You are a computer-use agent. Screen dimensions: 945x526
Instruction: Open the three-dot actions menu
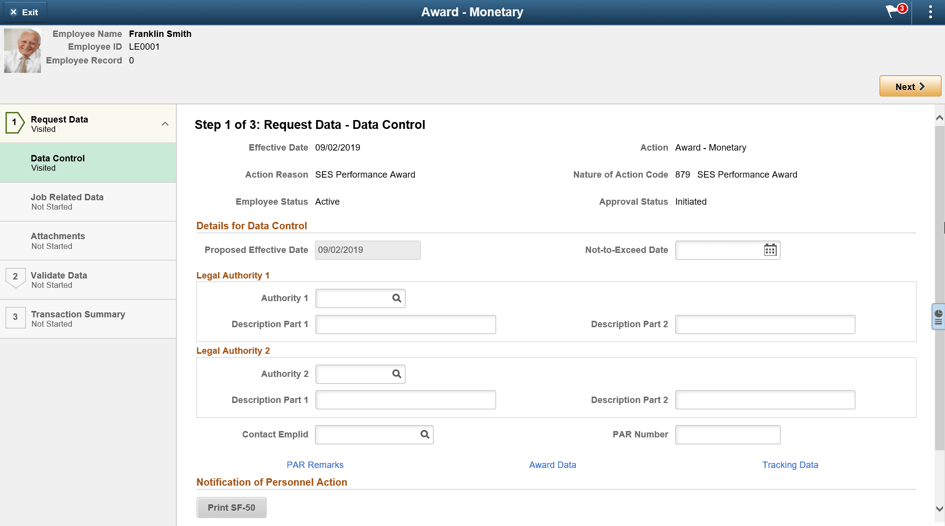point(930,12)
